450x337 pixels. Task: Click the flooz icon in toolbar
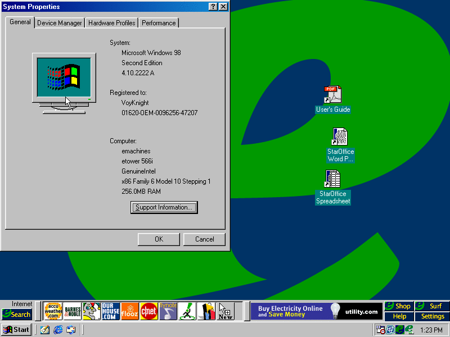tap(129, 311)
